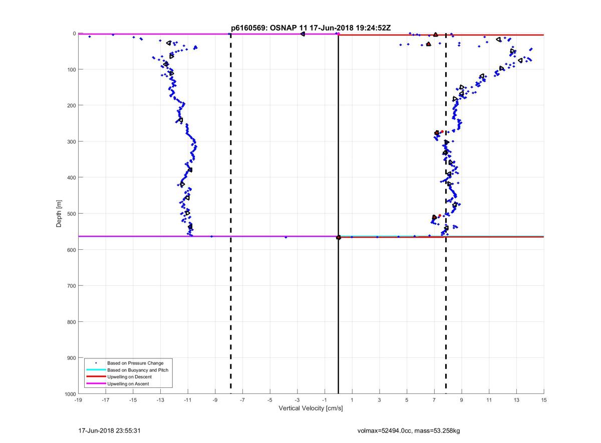601x443 pixels.
Task: Click the positive "1" x-axis tick label
Action: 352,400
